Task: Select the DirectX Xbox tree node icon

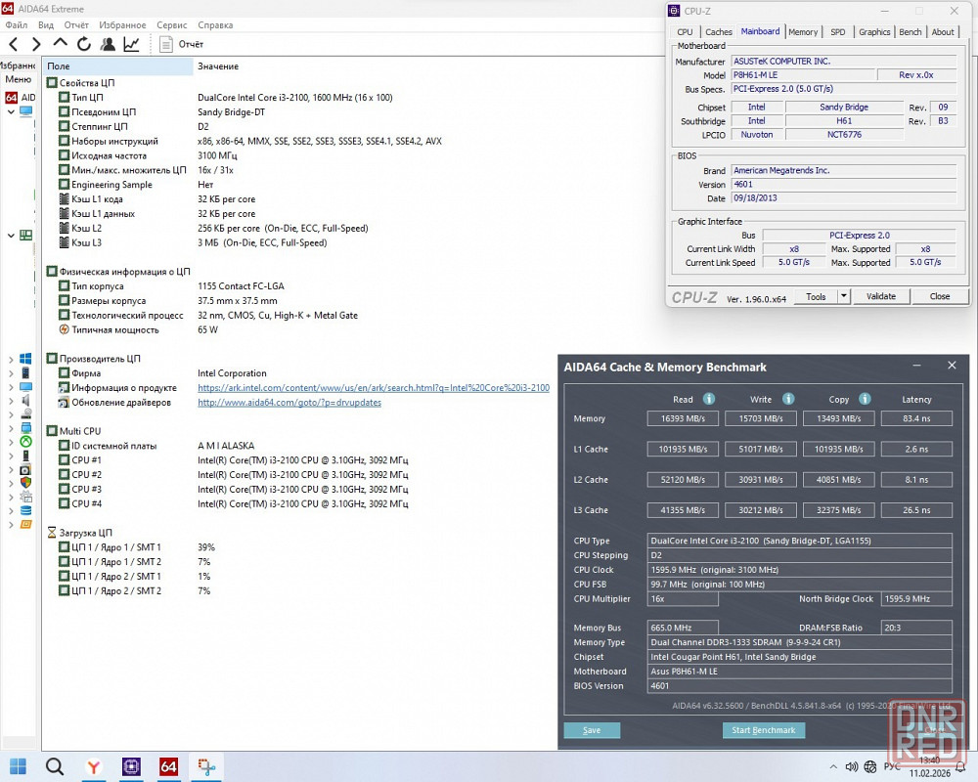Action: (x=25, y=442)
